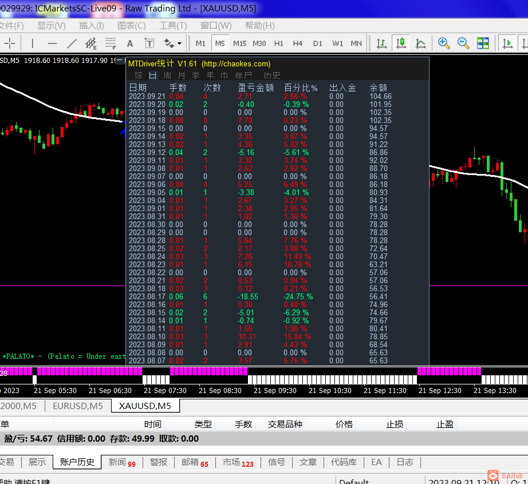Image resolution: width=528 pixels, height=484 pixels.
Task: Select the text tool marked A
Action: [130, 43]
